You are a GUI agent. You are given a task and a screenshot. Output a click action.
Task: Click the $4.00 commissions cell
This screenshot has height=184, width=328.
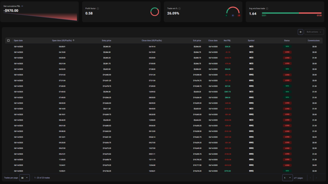(x=314, y=165)
